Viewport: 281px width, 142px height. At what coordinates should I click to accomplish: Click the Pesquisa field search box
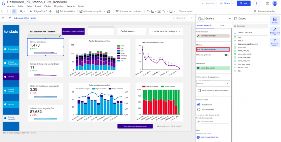pos(250,26)
